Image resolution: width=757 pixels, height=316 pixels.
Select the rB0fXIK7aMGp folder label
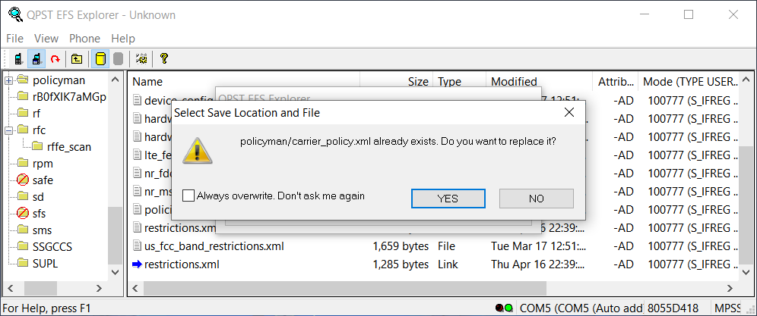point(69,96)
